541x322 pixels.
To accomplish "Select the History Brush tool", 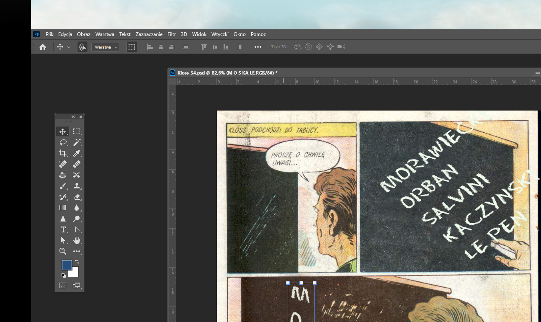I will (x=63, y=197).
